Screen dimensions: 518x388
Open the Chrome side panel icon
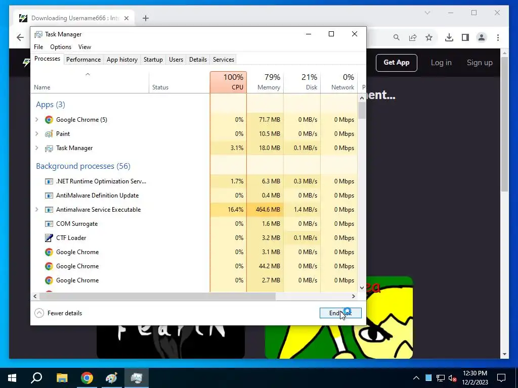point(465,37)
